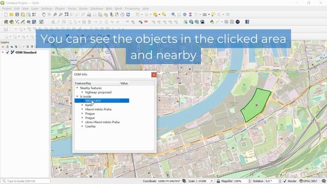Collapse the Nearby features group
327x184 pixels.
click(x=77, y=88)
